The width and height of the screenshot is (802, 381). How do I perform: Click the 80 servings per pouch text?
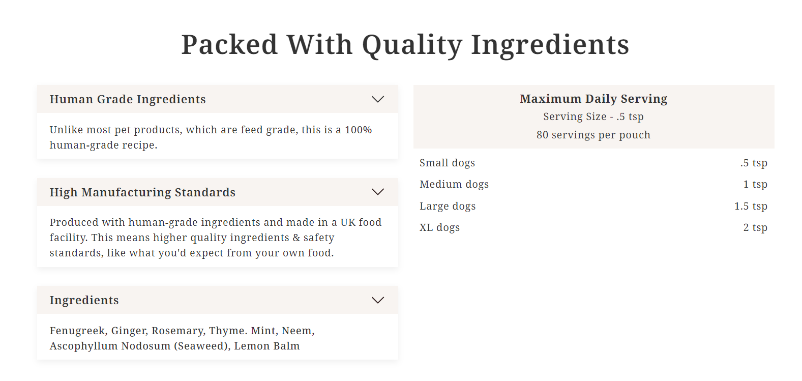(x=593, y=135)
